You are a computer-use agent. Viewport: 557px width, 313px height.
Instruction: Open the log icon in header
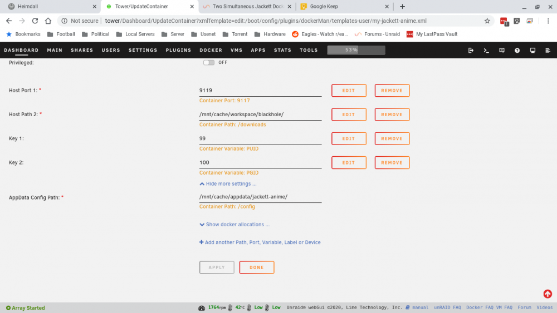click(x=548, y=51)
